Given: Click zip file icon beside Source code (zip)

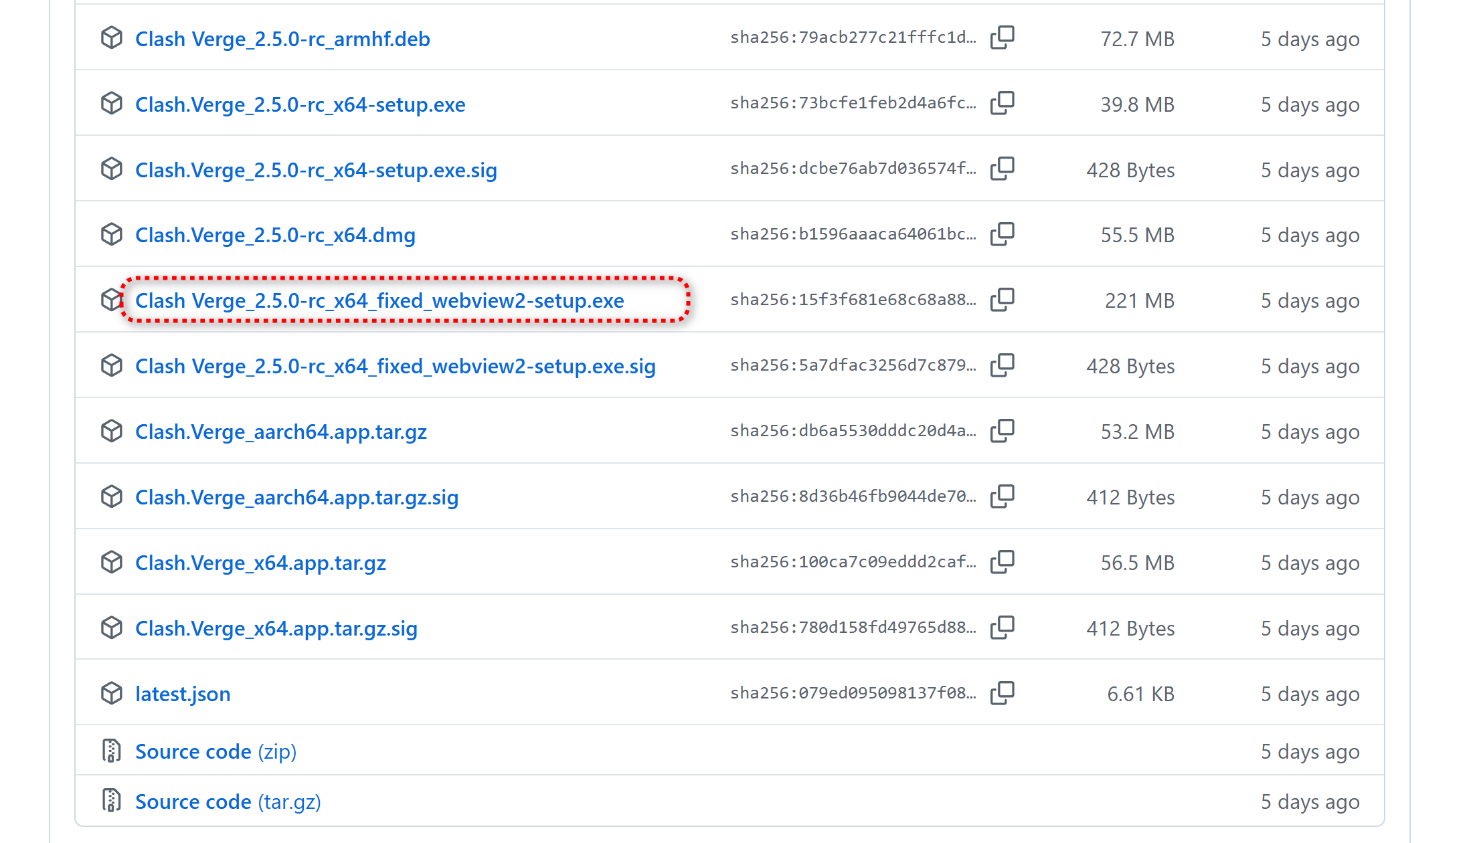Looking at the screenshot, I should (112, 751).
